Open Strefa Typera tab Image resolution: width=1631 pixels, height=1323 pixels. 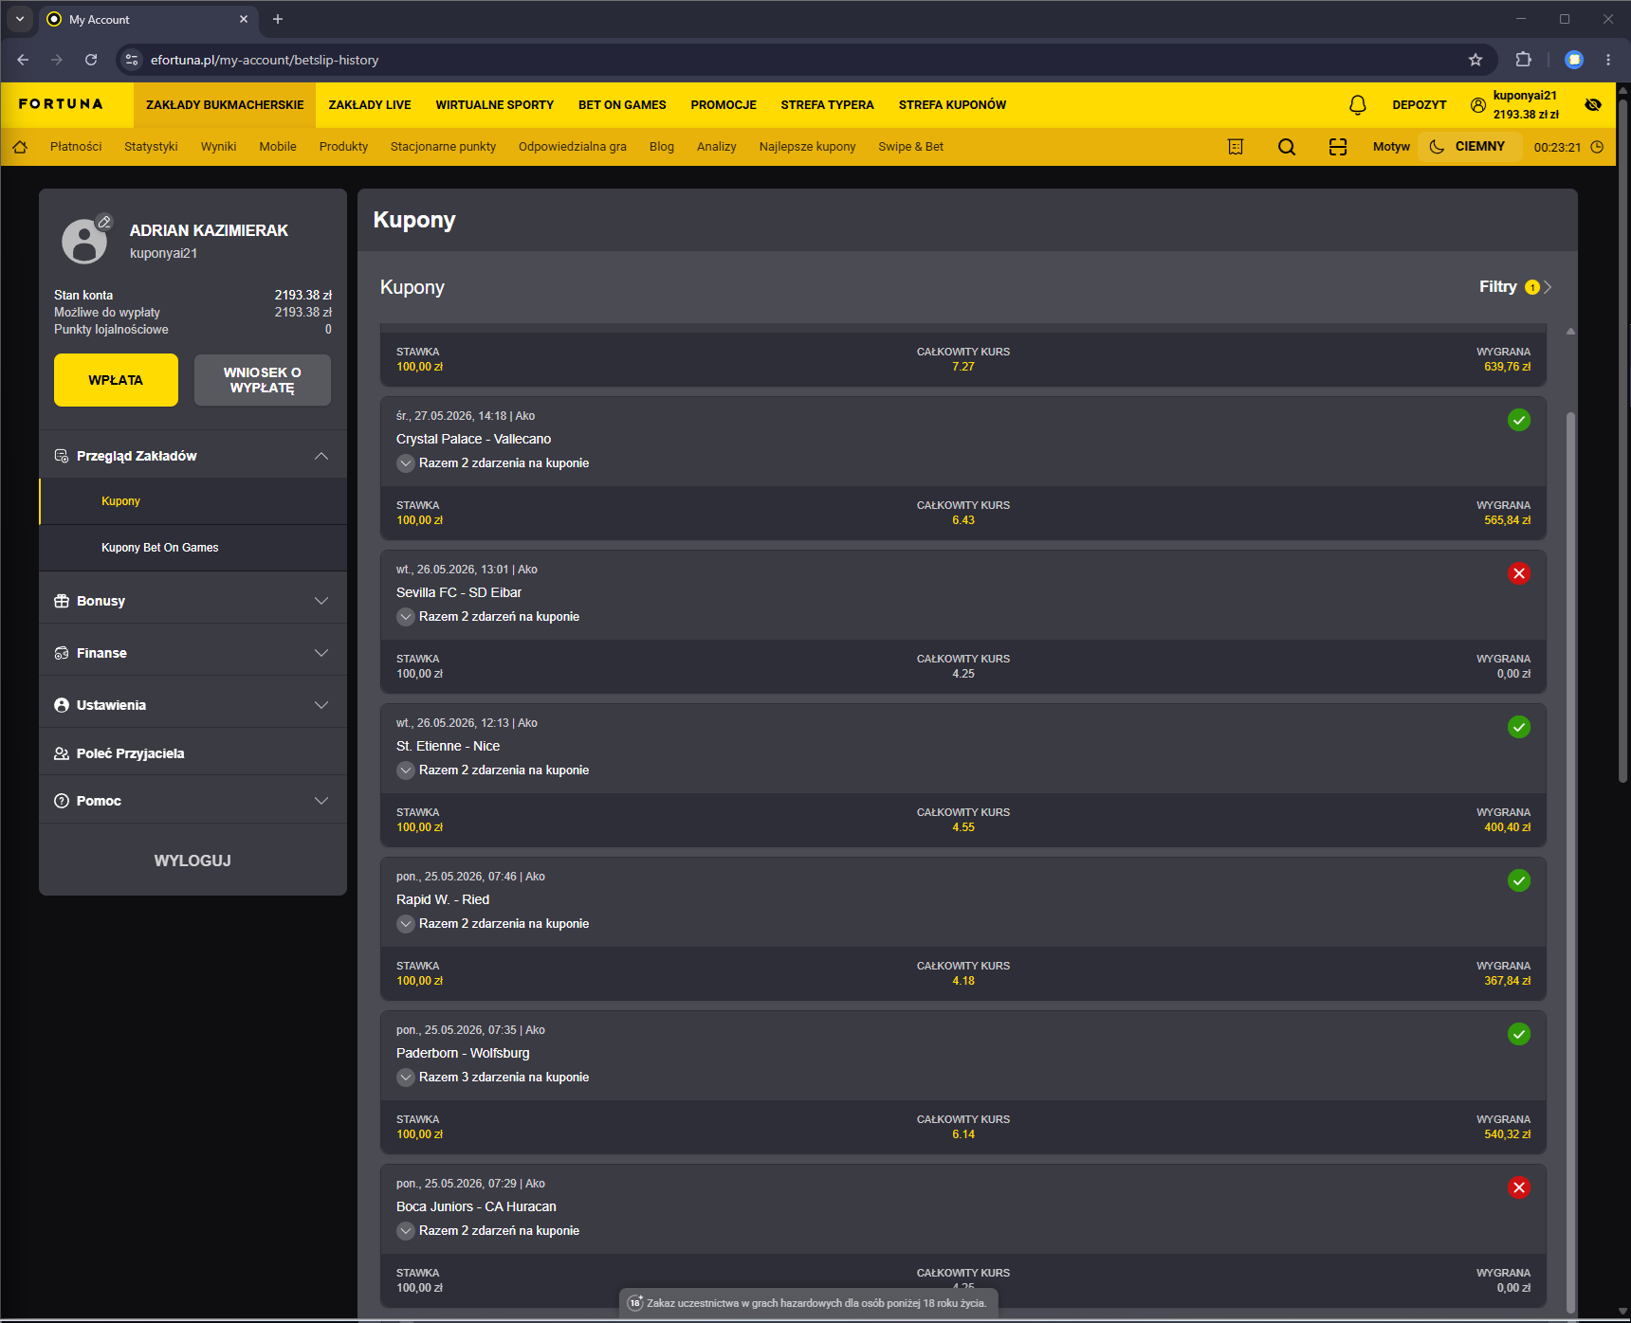(x=828, y=105)
